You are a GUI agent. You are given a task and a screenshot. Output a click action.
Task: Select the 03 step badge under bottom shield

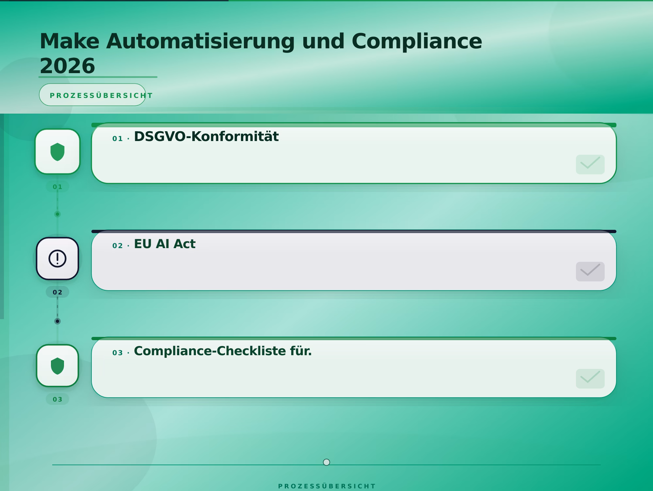click(x=57, y=399)
